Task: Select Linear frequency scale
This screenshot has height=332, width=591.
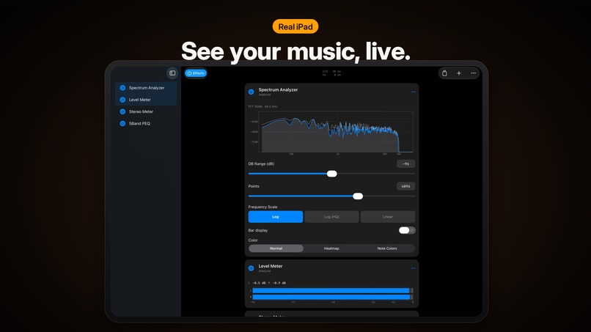Action: (387, 217)
